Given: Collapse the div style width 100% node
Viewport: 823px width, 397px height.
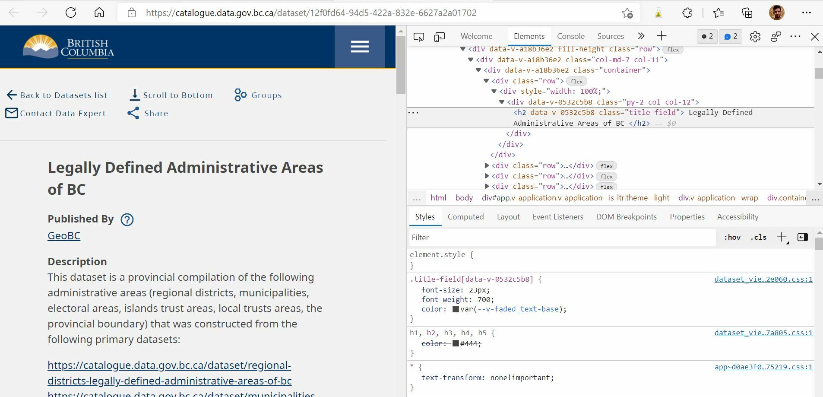Looking at the screenshot, I should 494,91.
